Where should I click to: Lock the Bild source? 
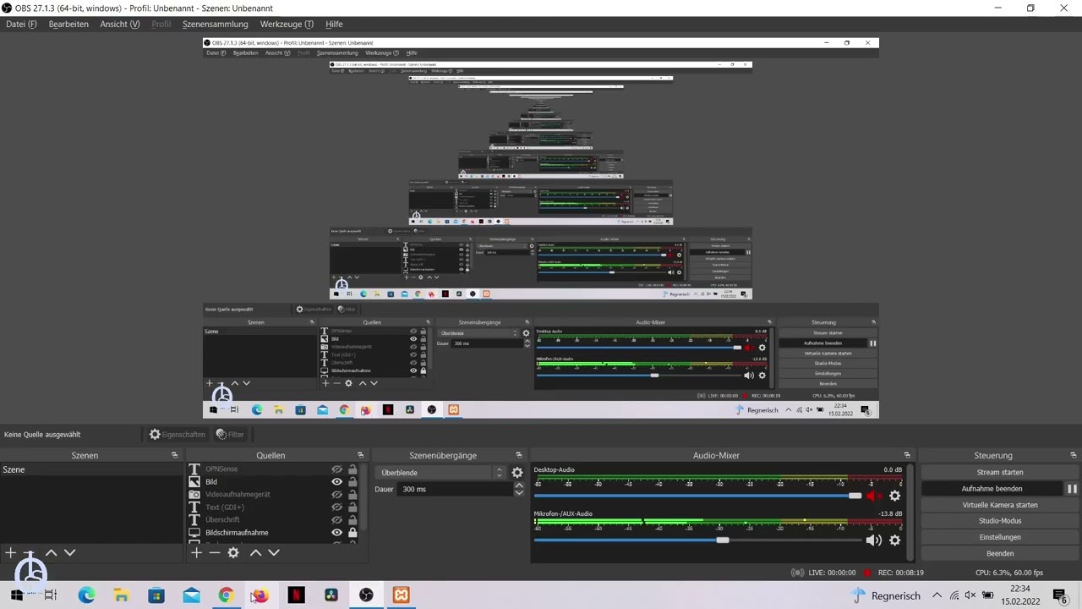352,482
